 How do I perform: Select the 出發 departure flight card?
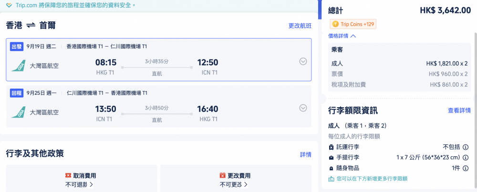tap(159, 60)
